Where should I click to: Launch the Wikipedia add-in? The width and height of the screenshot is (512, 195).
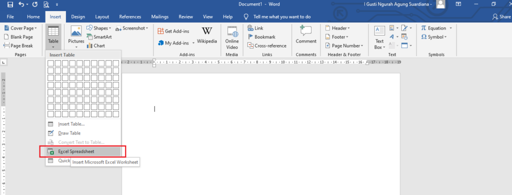(206, 35)
